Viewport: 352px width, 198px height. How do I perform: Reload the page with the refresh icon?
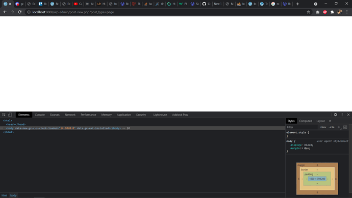coord(20,12)
